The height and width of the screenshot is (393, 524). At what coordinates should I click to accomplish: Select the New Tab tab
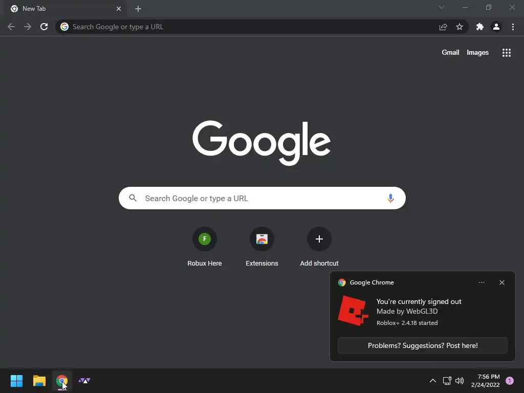pyautogui.click(x=65, y=9)
